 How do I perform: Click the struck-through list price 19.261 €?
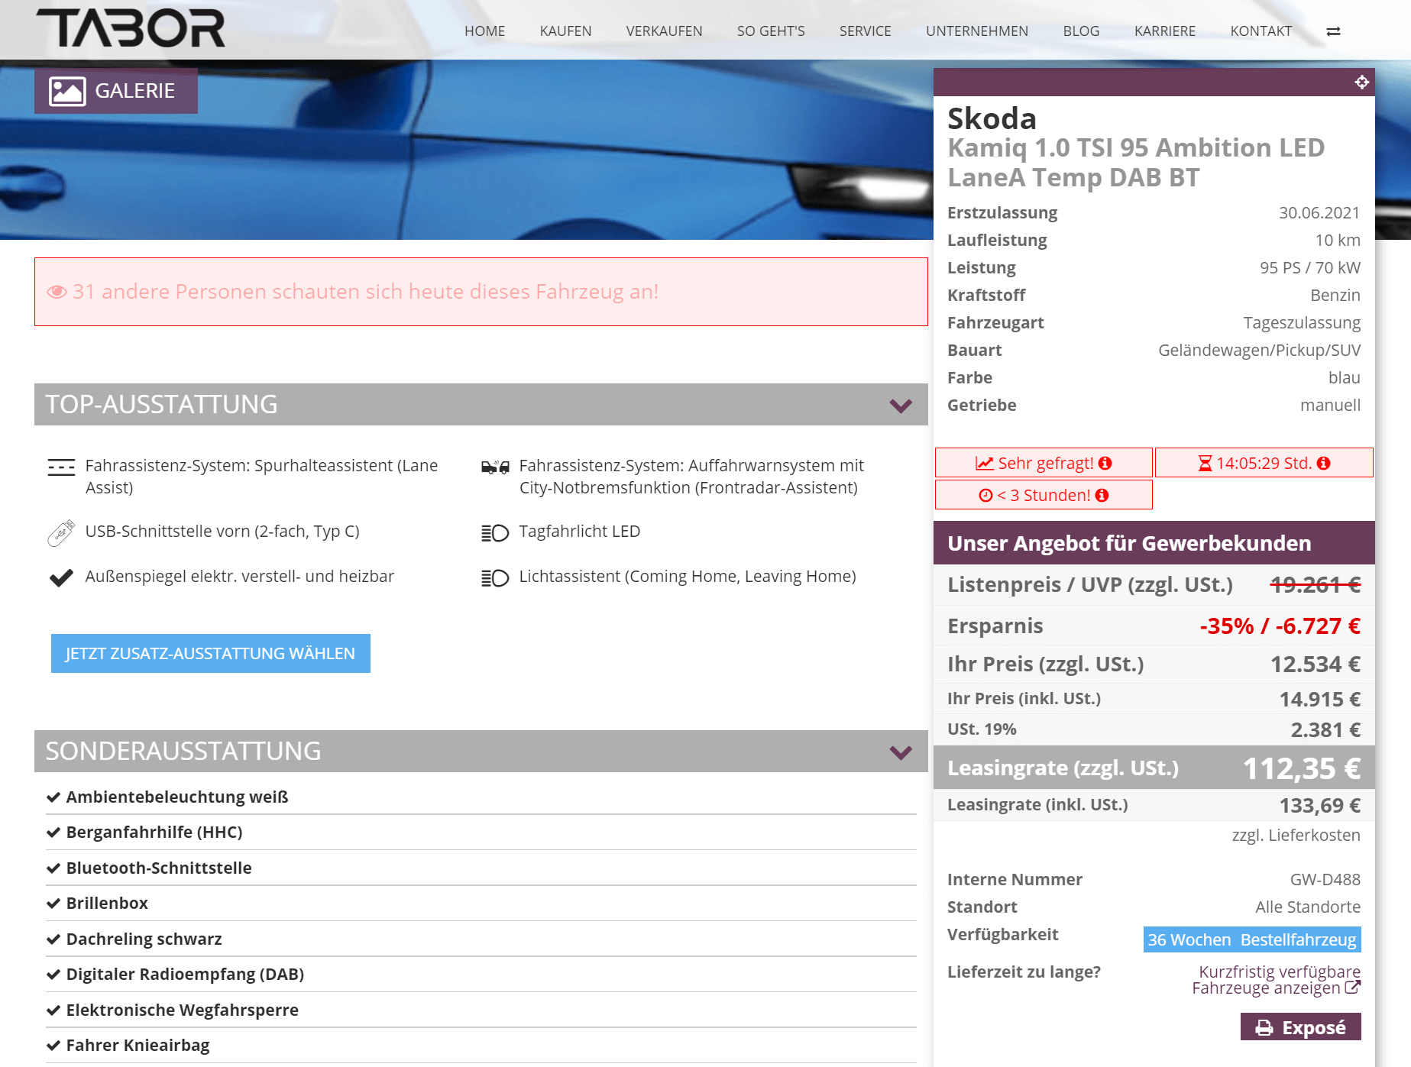click(1316, 585)
